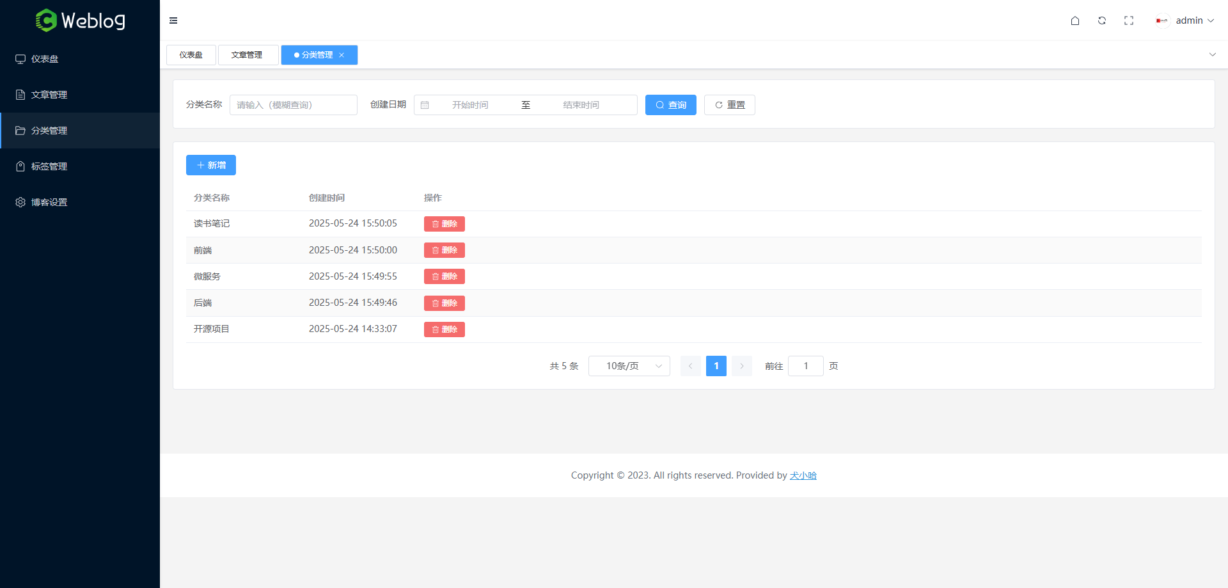Focus the 分类名称 search input field

point(293,105)
